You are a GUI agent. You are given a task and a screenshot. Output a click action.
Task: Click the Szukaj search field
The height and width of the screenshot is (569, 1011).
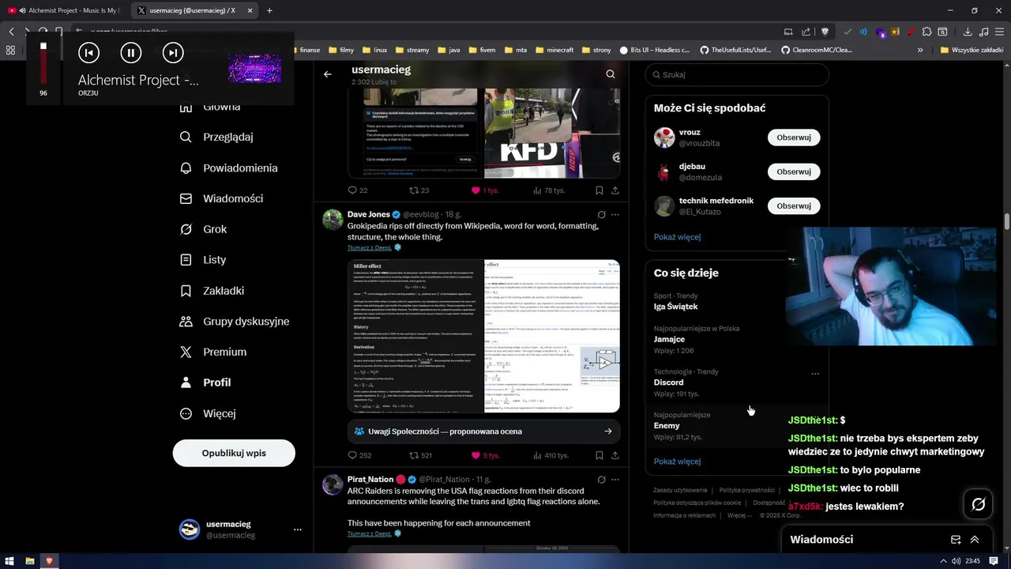coord(737,74)
